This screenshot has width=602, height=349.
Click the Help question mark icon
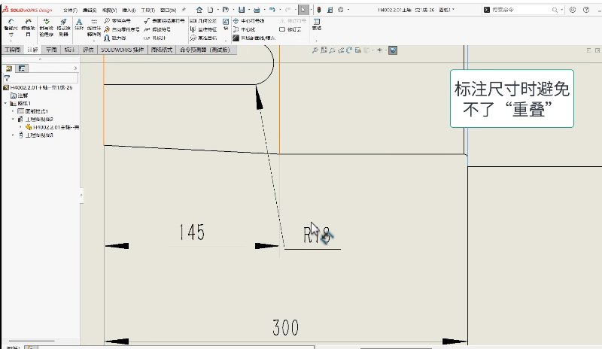point(586,10)
